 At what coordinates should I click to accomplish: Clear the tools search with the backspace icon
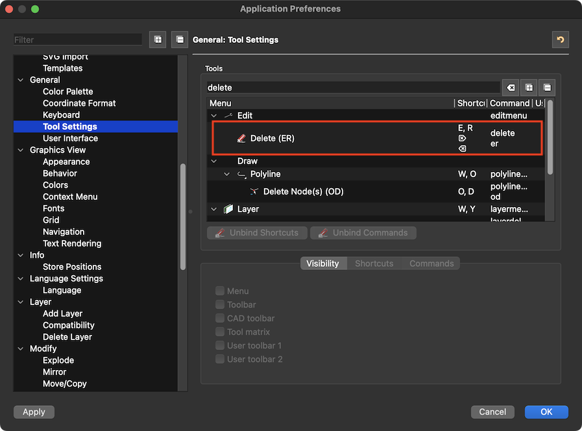click(x=511, y=88)
